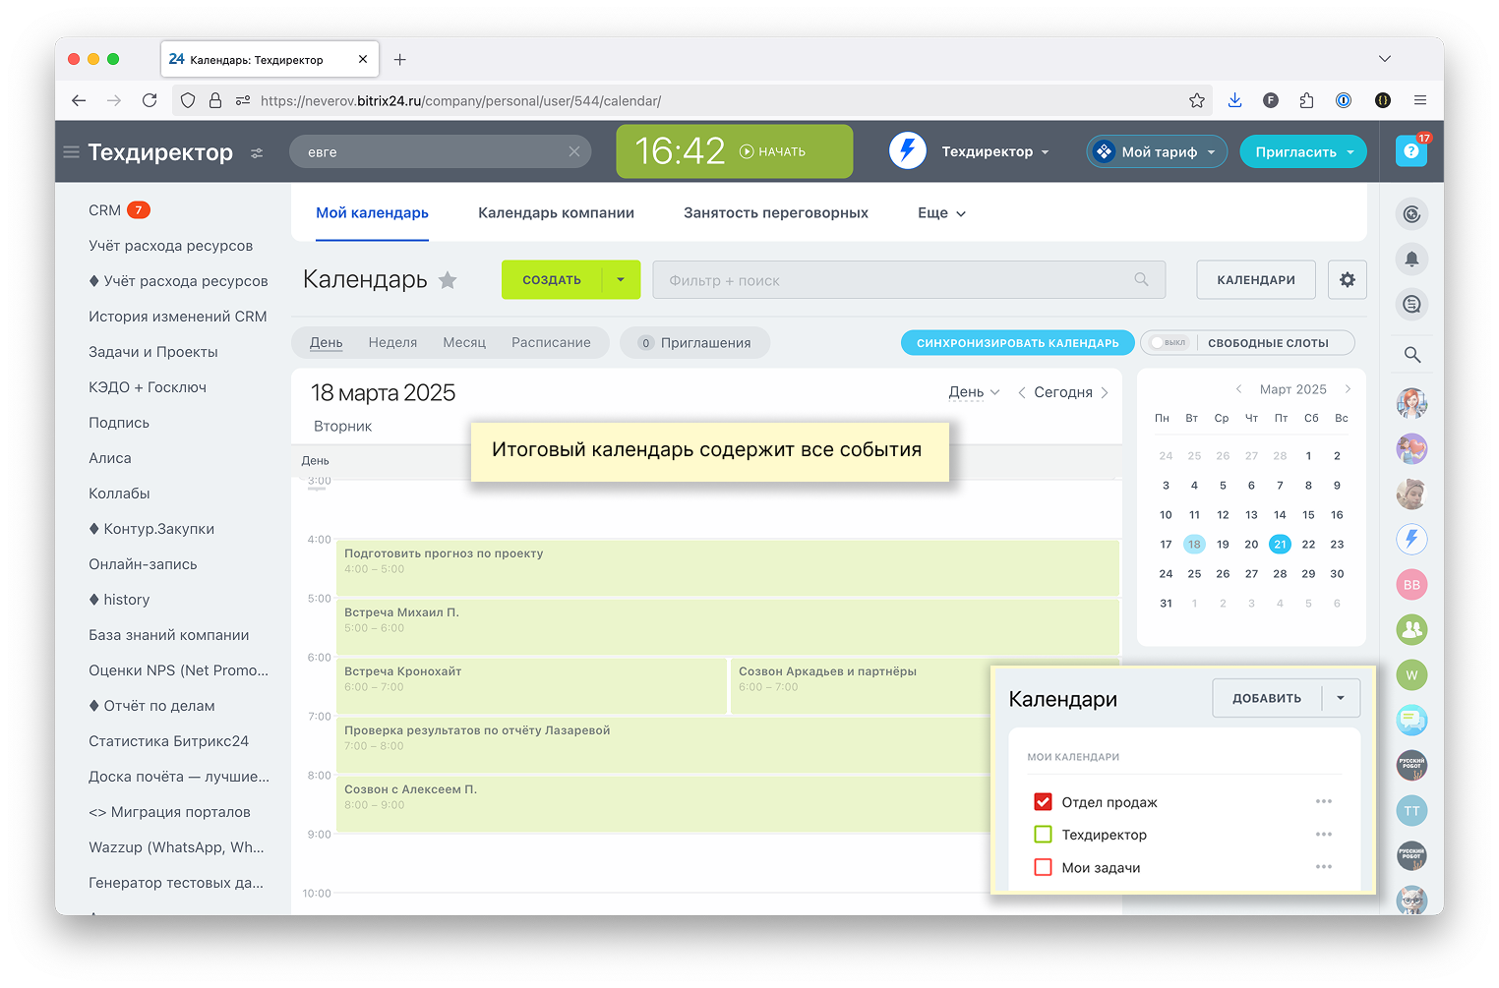Go to next day arrow beside Сегодня
The width and height of the screenshot is (1499, 988).
[1105, 392]
